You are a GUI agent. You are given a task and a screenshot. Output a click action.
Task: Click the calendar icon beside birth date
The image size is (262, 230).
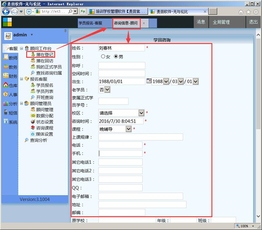tap(149, 81)
